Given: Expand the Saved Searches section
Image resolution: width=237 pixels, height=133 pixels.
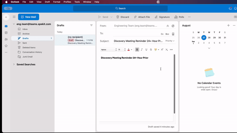Looking at the screenshot, I should click(14, 64).
